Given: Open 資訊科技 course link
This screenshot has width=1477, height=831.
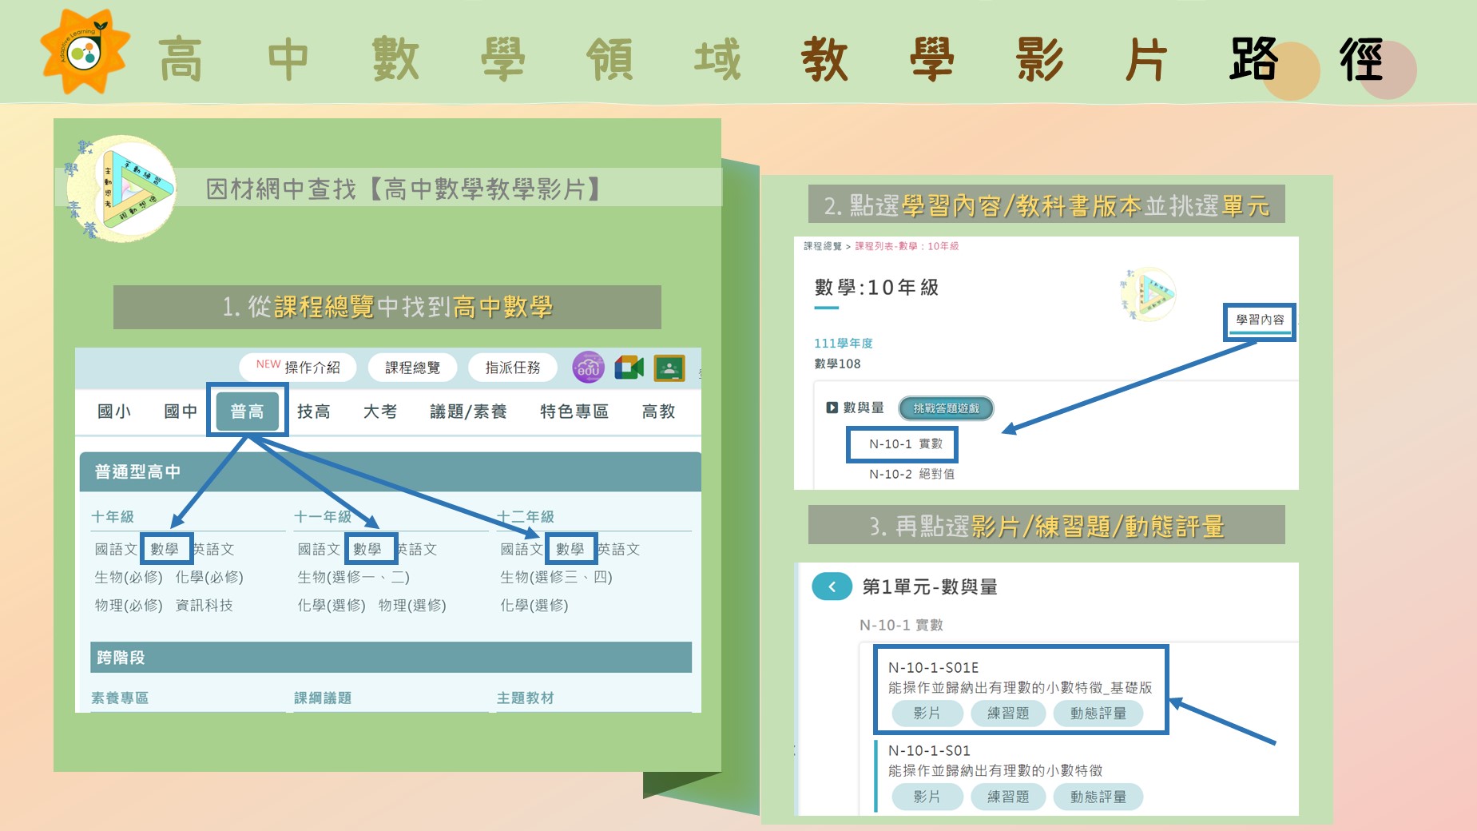Looking at the screenshot, I should point(204,606).
